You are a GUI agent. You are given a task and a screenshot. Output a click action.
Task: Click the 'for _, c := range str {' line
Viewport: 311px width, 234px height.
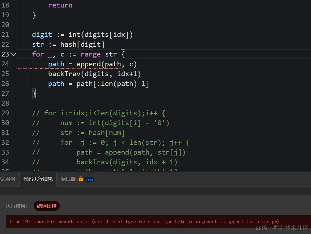(x=79, y=54)
